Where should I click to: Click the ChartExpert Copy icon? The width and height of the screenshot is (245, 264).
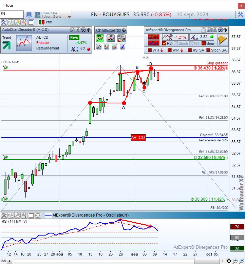point(121,38)
